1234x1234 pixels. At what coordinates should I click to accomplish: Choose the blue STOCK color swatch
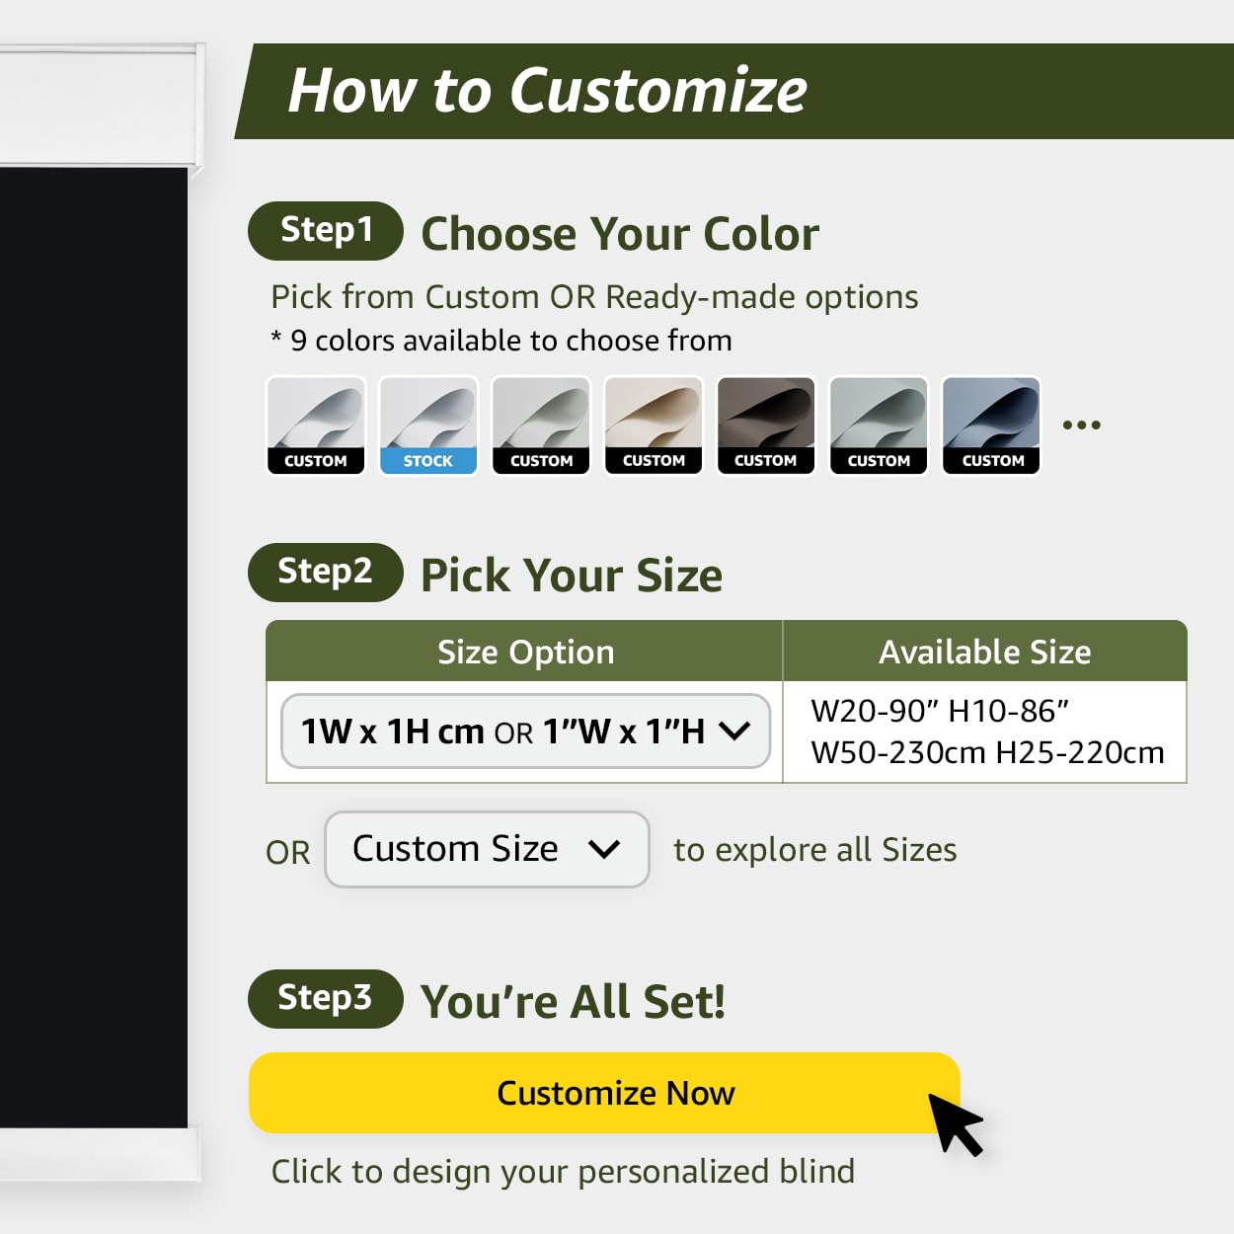coord(428,425)
